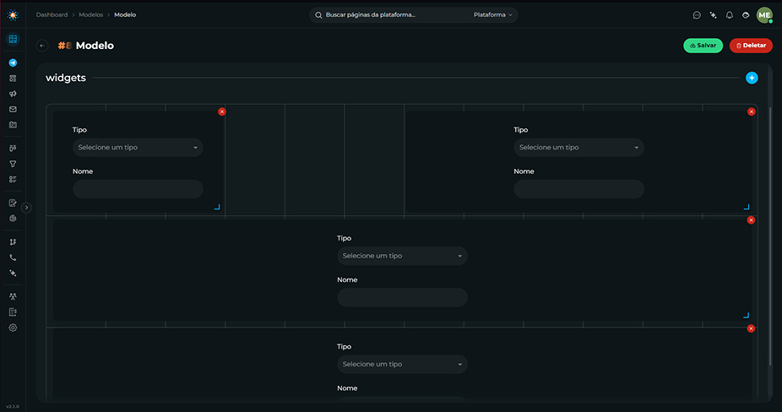Remove the top-left widget with its red X

click(x=222, y=111)
